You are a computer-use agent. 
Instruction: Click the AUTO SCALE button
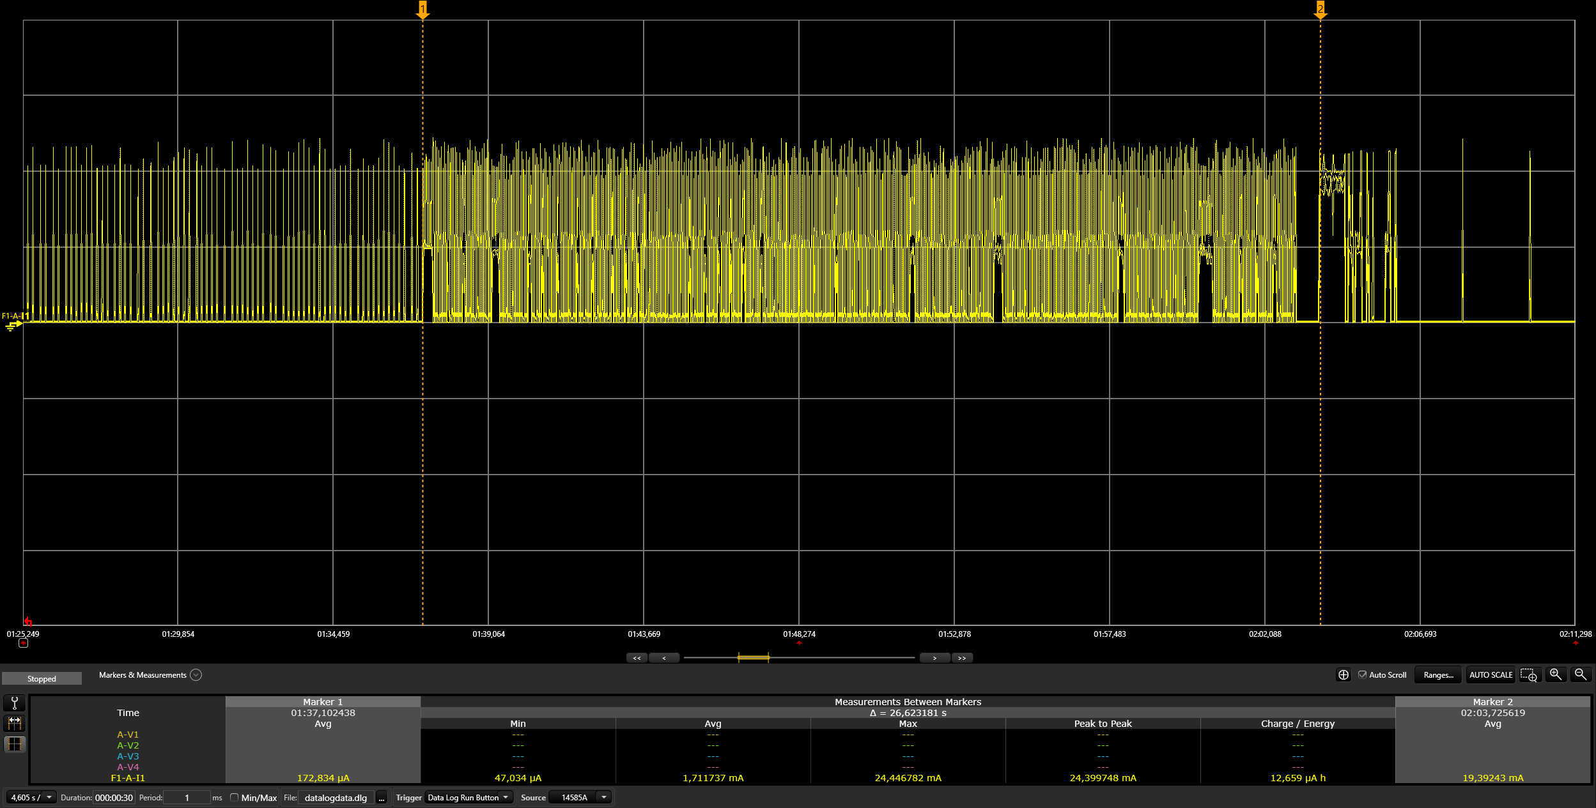click(1491, 675)
